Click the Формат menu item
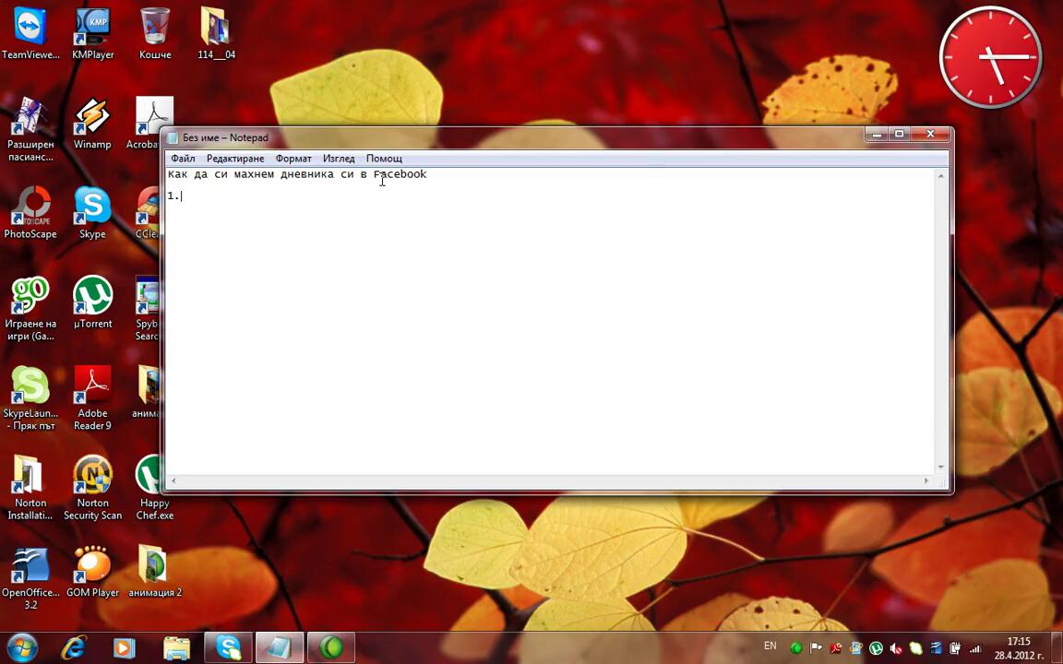The height and width of the screenshot is (664, 1063). pyautogui.click(x=293, y=159)
